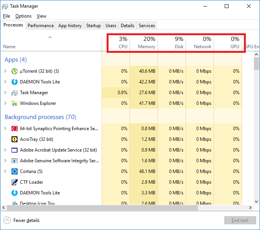Click the DAEMON Tools Lite icon under Apps
Image resolution: width=260 pixels, height=230 pixels.
[x=15, y=82]
